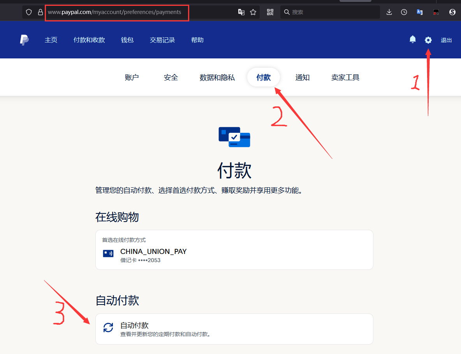Select the 付款 settings tab
The height and width of the screenshot is (354, 461).
tap(264, 77)
